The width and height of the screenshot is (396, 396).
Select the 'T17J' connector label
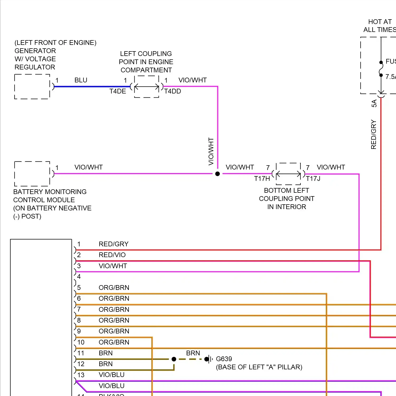click(x=313, y=178)
